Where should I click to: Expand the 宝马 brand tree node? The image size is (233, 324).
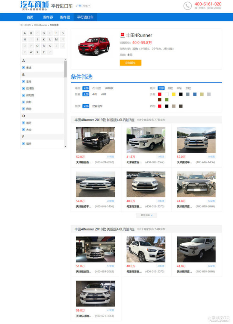coord(24,82)
